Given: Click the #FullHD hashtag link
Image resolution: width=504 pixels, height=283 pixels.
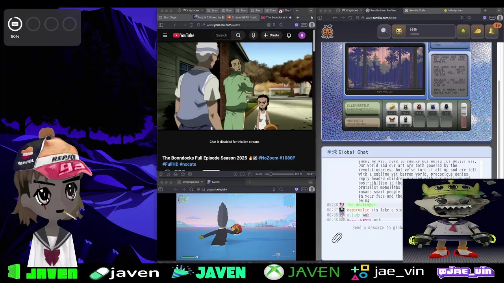Looking at the screenshot, I should 170,164.
